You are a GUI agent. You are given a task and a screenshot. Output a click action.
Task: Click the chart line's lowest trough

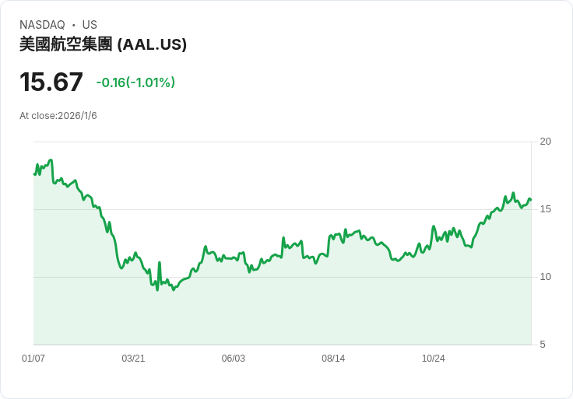[x=157, y=290]
